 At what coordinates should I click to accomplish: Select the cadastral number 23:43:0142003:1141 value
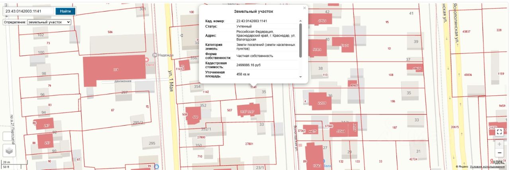pos(251,21)
